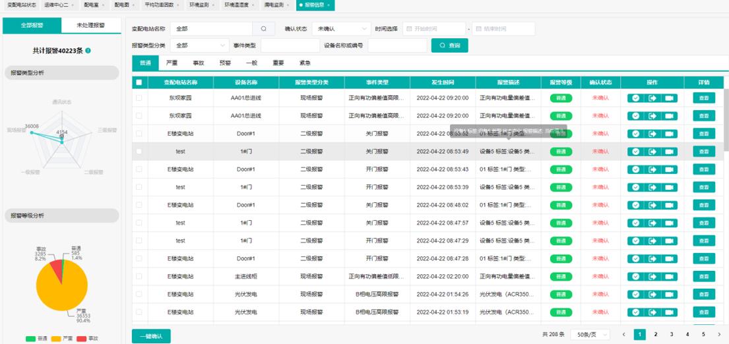Click the confirm checkmark icon in the first alarm row
729x344 pixels.
click(635, 98)
